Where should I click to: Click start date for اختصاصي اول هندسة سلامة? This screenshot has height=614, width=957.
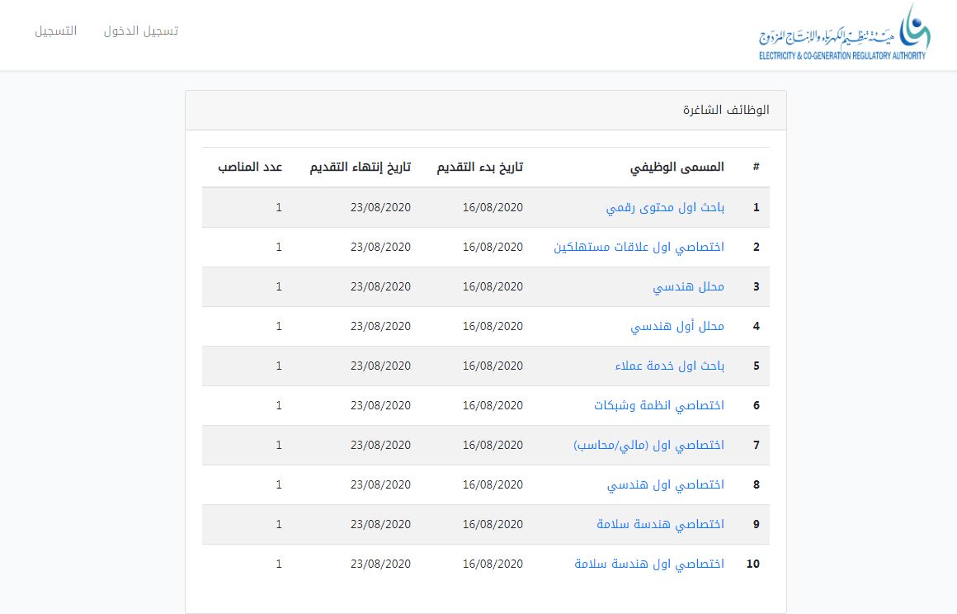point(493,564)
